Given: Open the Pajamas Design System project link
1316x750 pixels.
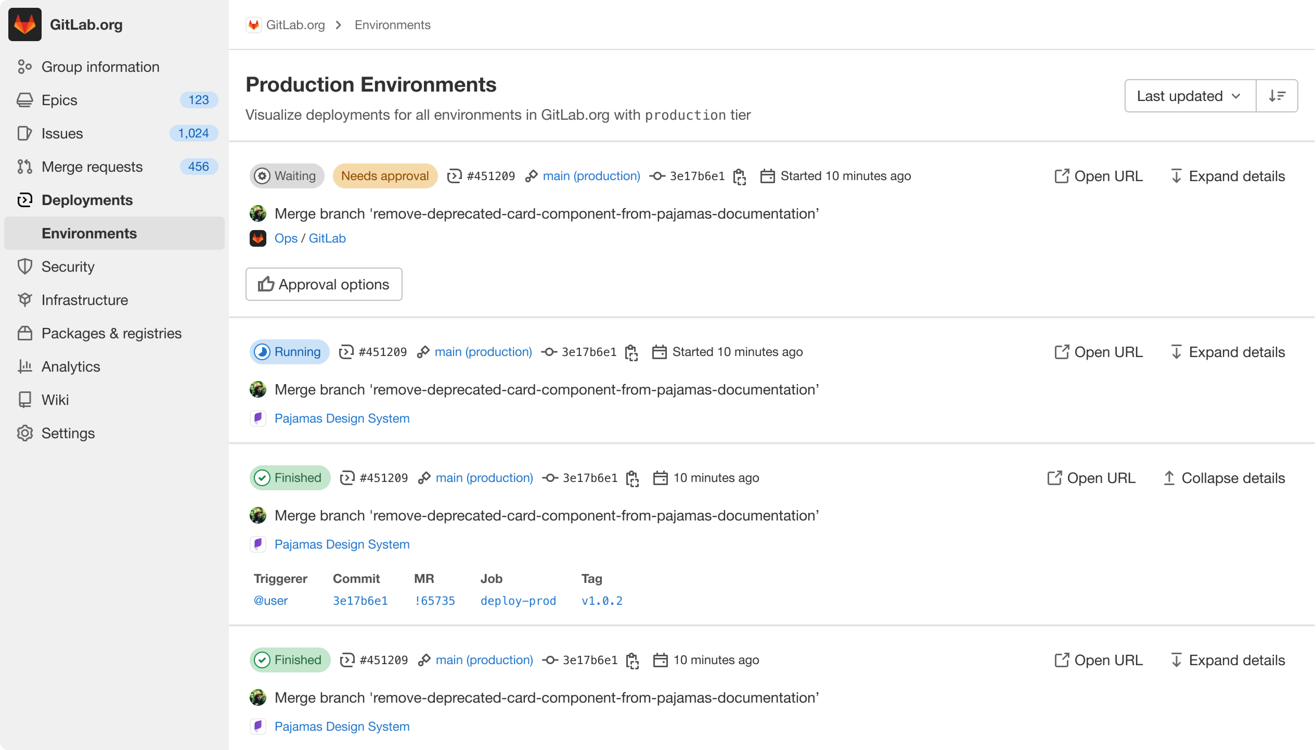Looking at the screenshot, I should point(342,418).
